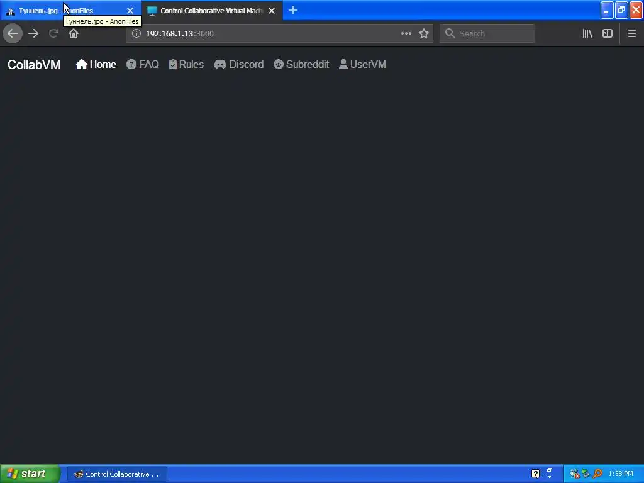Go forward with the browser forward arrow
This screenshot has width=644, height=483.
pos(33,33)
